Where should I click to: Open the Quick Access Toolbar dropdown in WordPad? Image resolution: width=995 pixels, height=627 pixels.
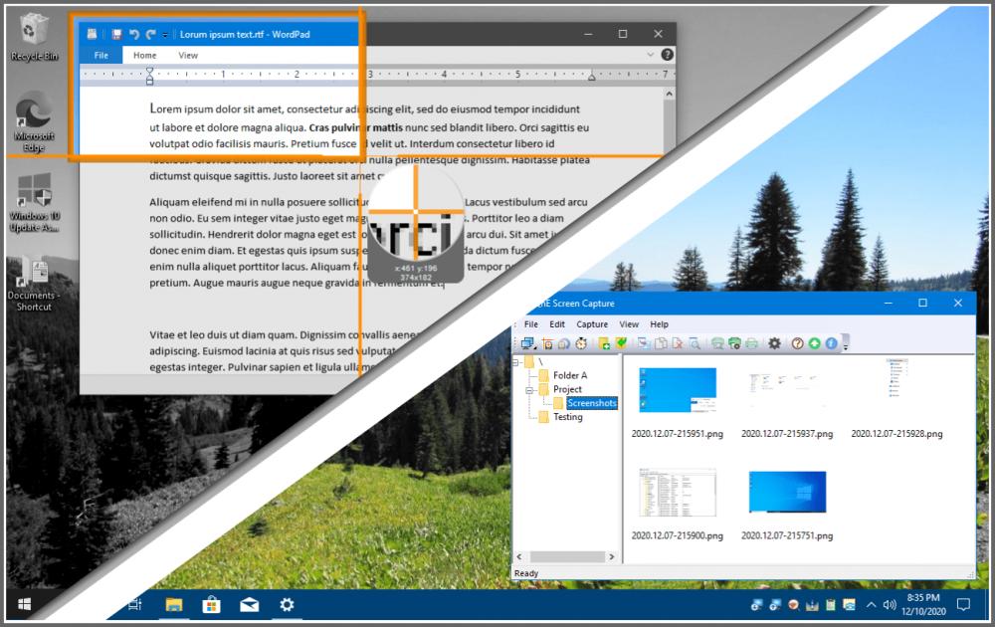[164, 33]
